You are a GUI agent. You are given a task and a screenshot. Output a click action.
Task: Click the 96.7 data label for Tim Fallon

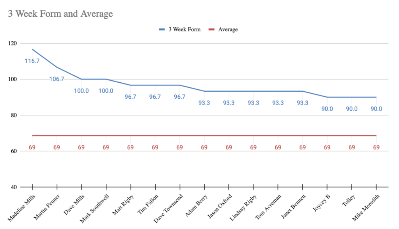[x=155, y=97]
